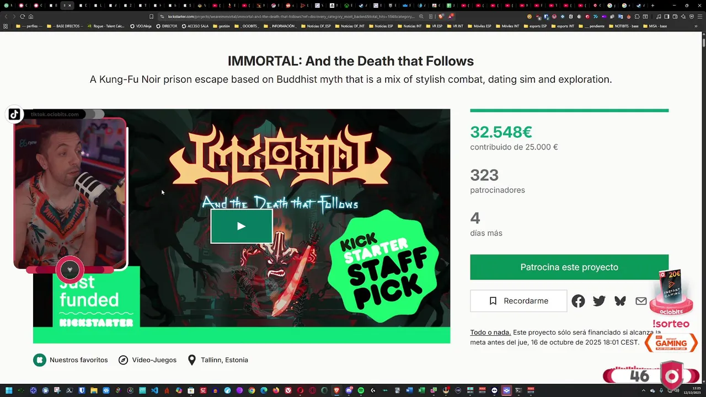The height and width of the screenshot is (397, 706).
Task: Share project on Facebook
Action: (x=578, y=301)
